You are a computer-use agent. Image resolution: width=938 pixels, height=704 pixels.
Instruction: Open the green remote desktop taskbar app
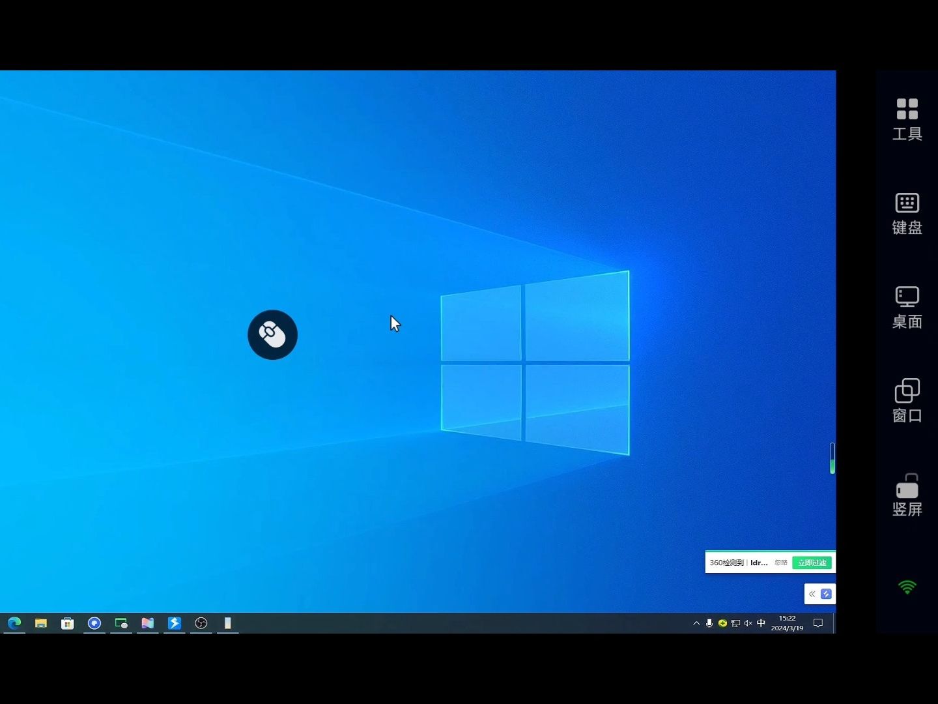(x=121, y=623)
